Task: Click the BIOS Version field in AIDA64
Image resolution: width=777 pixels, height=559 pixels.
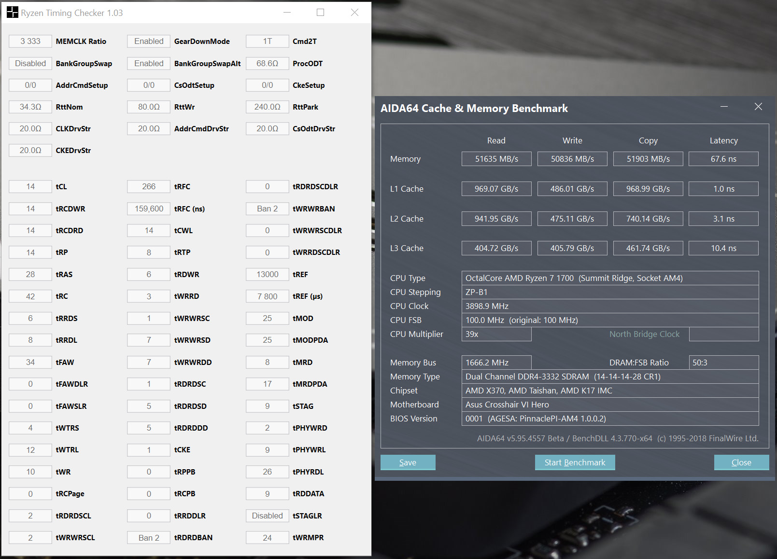Action: pyautogui.click(x=610, y=419)
